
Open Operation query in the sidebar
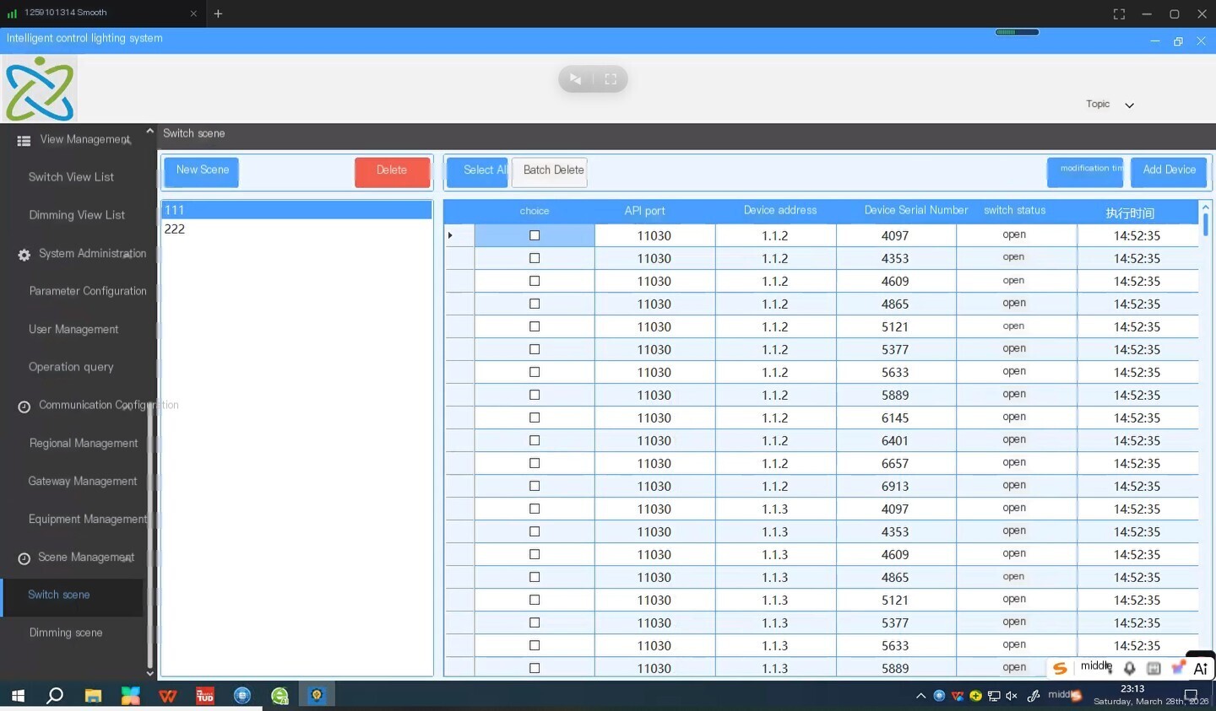tap(71, 367)
